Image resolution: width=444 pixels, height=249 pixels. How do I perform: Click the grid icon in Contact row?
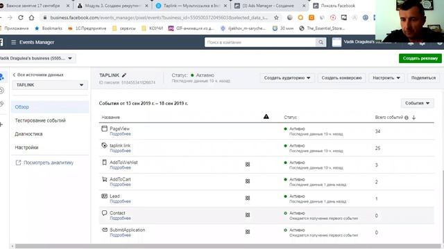[248, 215]
